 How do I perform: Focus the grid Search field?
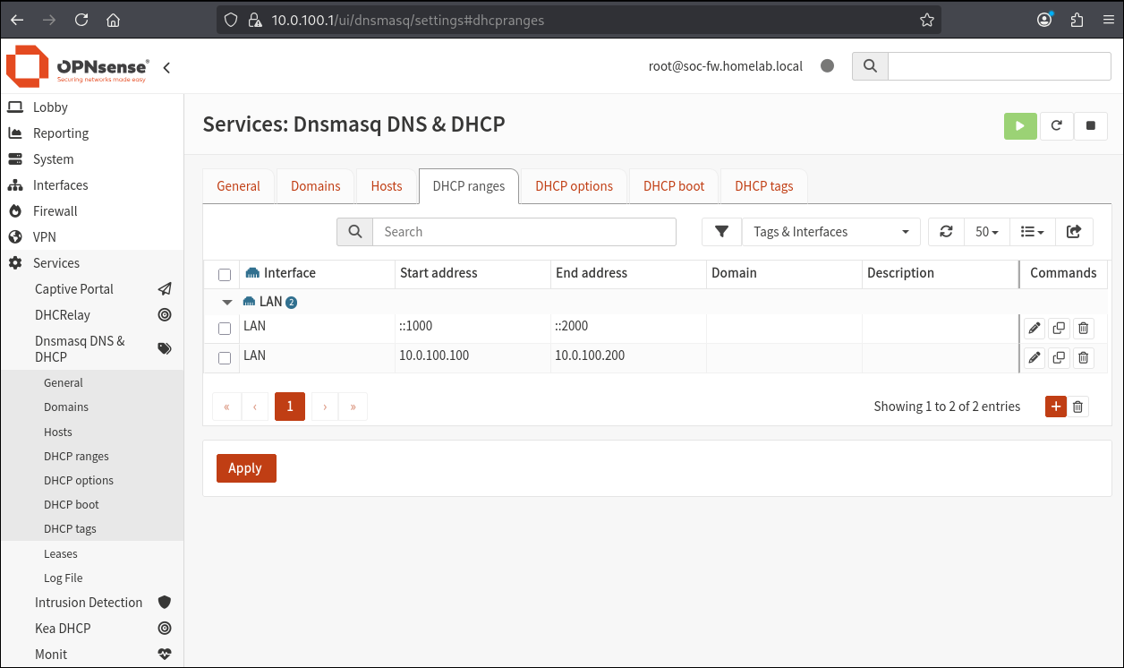click(524, 232)
